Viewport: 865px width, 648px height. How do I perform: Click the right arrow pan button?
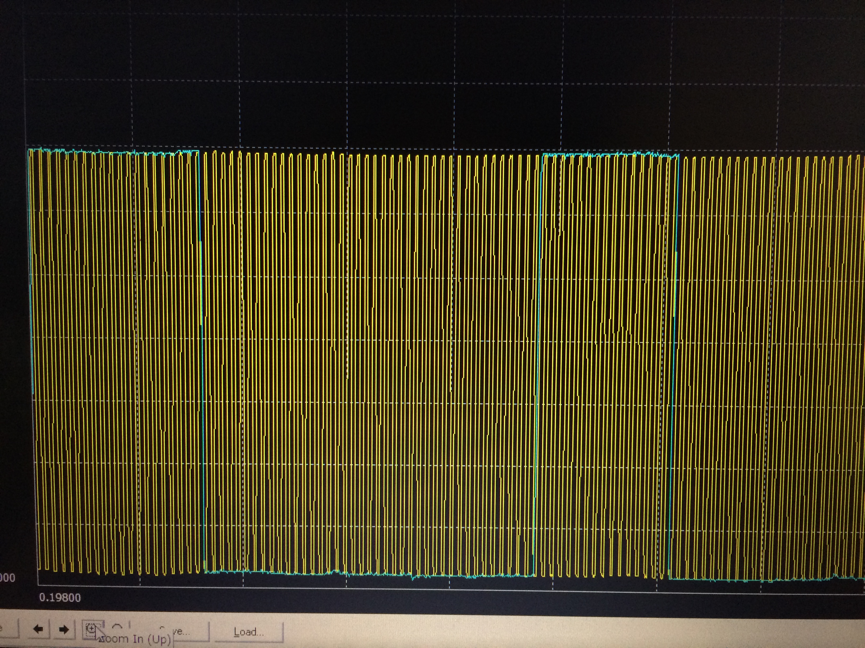[x=64, y=629]
